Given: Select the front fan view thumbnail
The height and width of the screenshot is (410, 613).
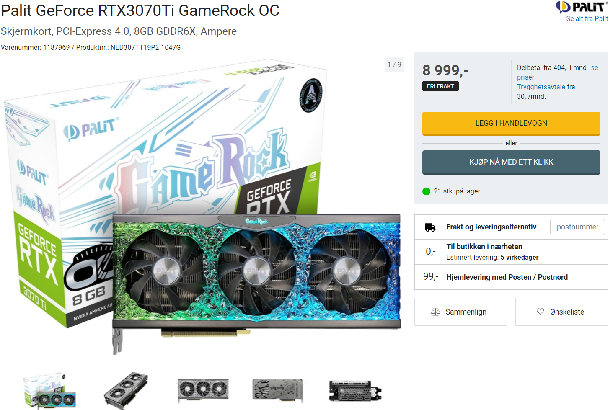Looking at the screenshot, I should point(203,390).
